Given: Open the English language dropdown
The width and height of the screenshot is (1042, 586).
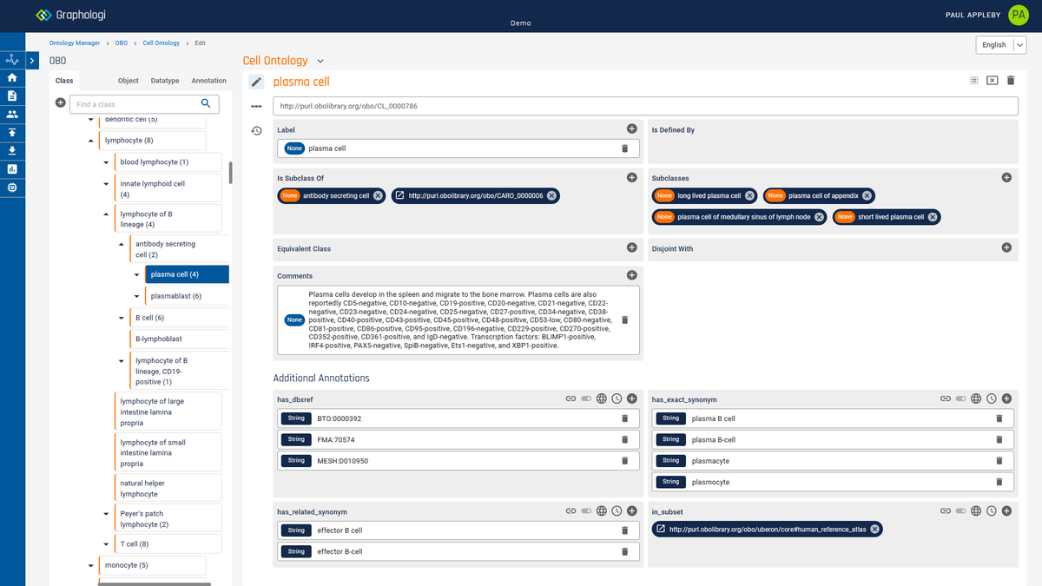Looking at the screenshot, I should (x=1001, y=45).
